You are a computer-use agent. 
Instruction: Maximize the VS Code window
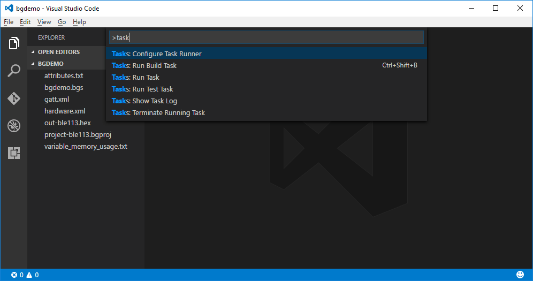[x=496, y=8]
